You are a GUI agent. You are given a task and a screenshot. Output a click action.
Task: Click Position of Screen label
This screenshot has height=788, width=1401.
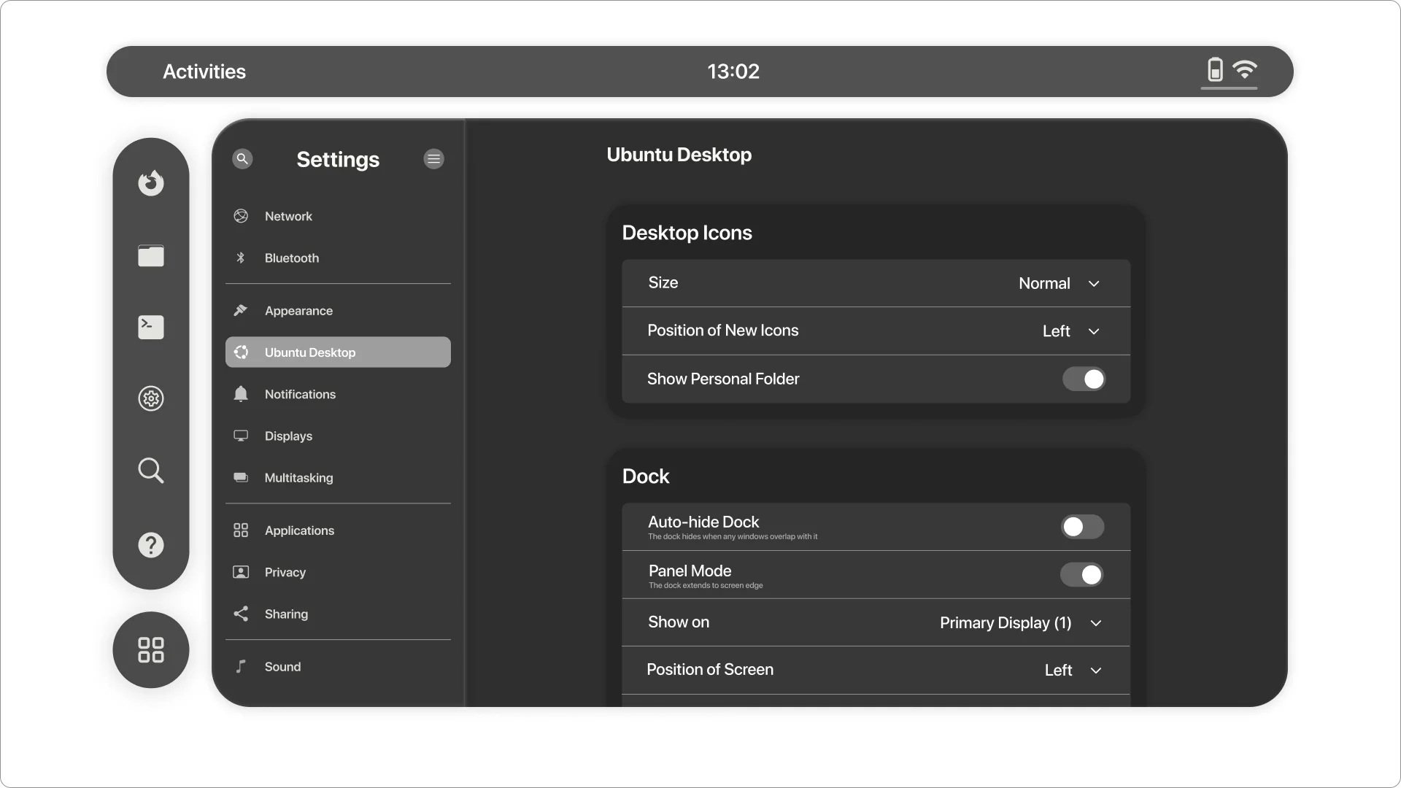pyautogui.click(x=710, y=669)
